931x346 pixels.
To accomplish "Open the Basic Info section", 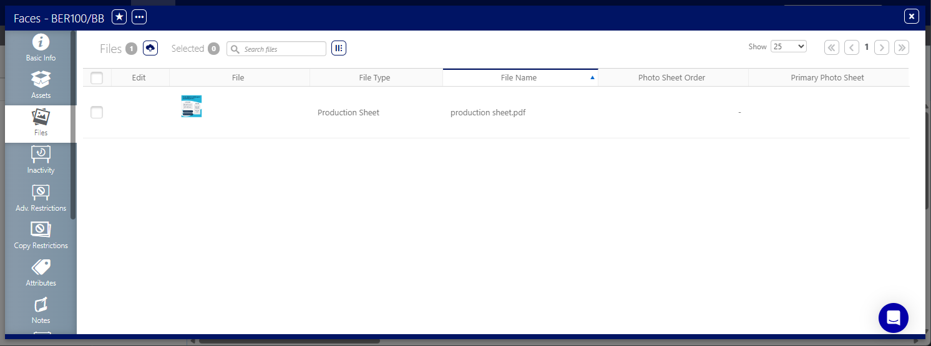I will point(41,49).
